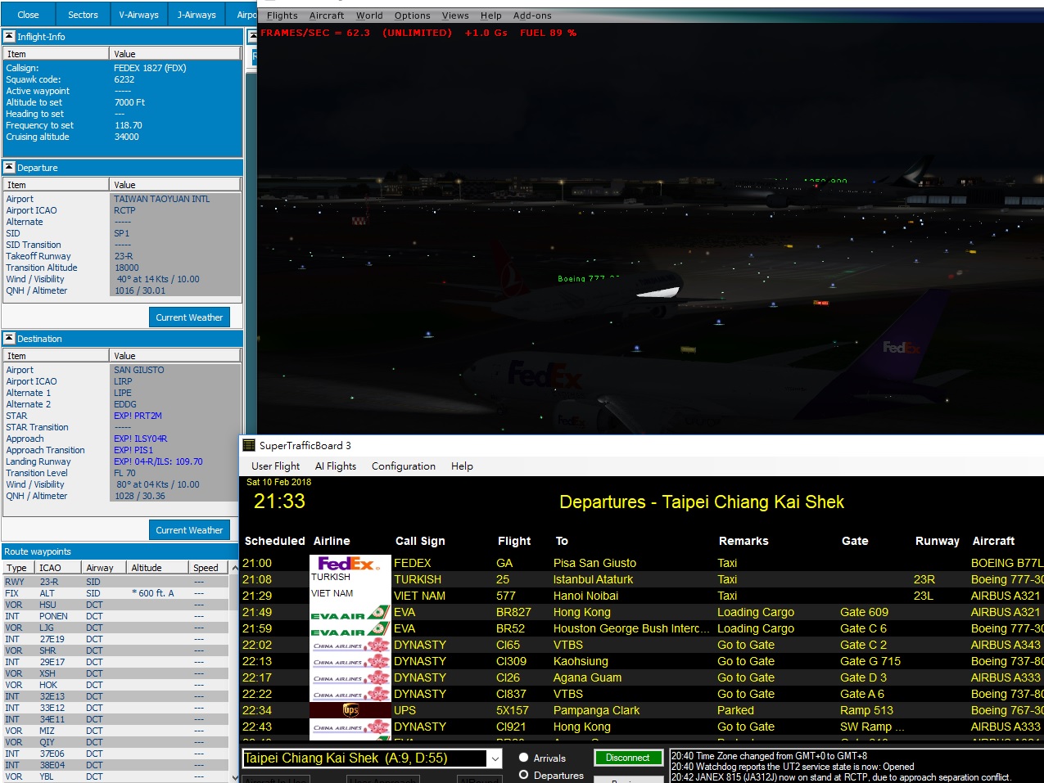
Task: Collapse the Inflight-Info panel
Action: [x=10, y=37]
